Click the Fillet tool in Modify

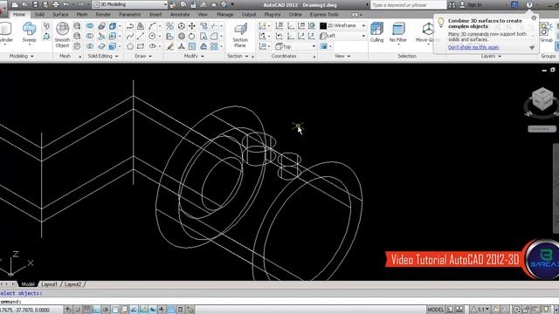point(214,36)
